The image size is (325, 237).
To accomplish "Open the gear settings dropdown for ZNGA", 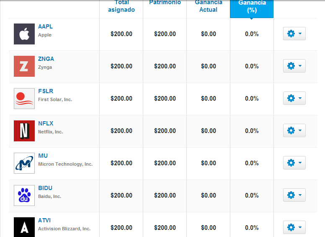I will click(x=294, y=66).
